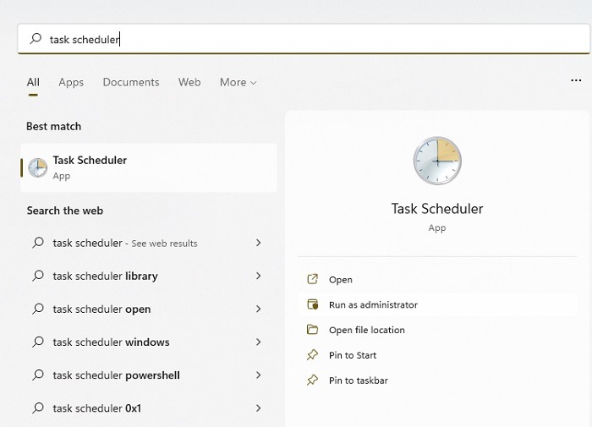Click the small Task Scheduler clock icon
592x427 pixels.
(38, 167)
